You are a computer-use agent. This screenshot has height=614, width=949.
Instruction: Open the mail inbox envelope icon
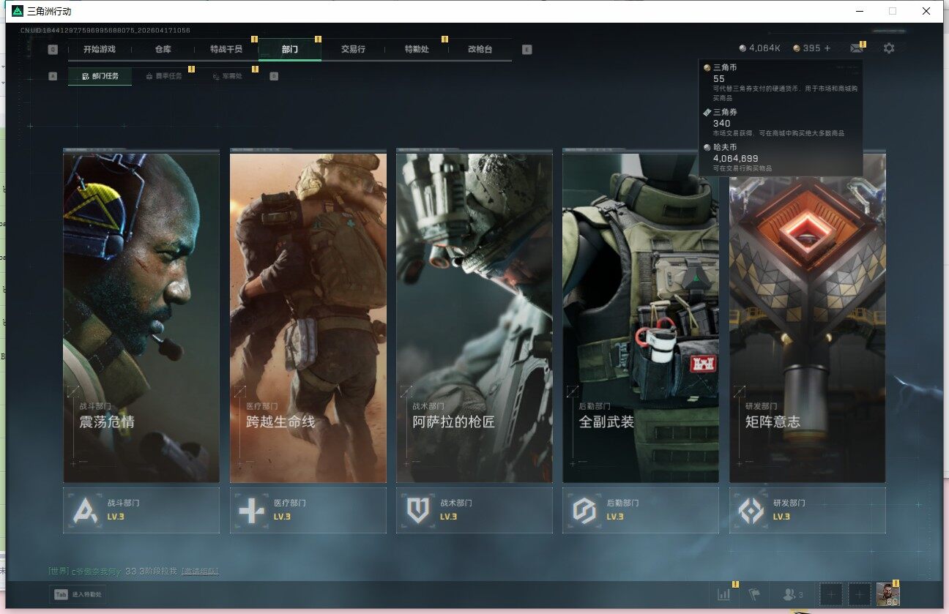coord(855,48)
